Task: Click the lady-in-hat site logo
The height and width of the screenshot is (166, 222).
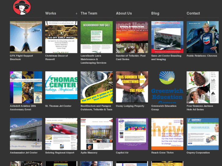Action: [x=22, y=7]
